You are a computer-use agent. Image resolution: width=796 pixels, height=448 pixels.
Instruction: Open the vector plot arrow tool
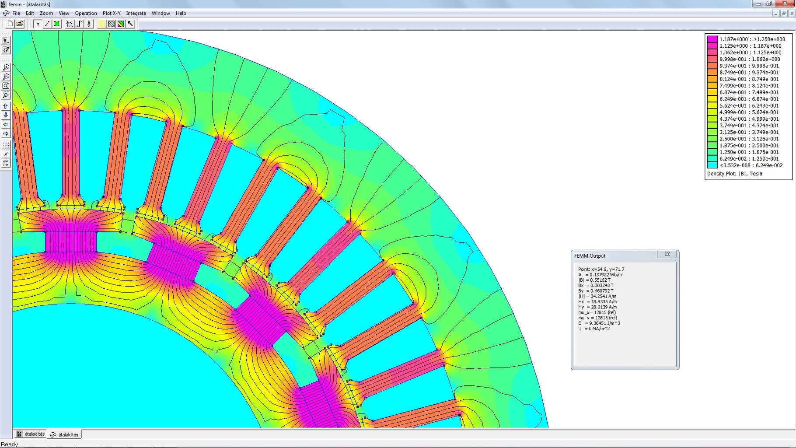[x=130, y=24]
